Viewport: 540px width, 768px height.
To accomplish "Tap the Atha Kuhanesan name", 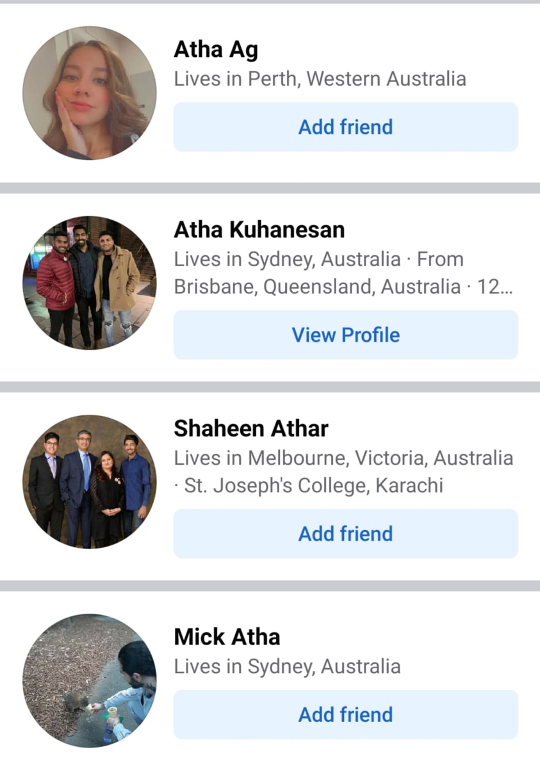I will click(259, 229).
